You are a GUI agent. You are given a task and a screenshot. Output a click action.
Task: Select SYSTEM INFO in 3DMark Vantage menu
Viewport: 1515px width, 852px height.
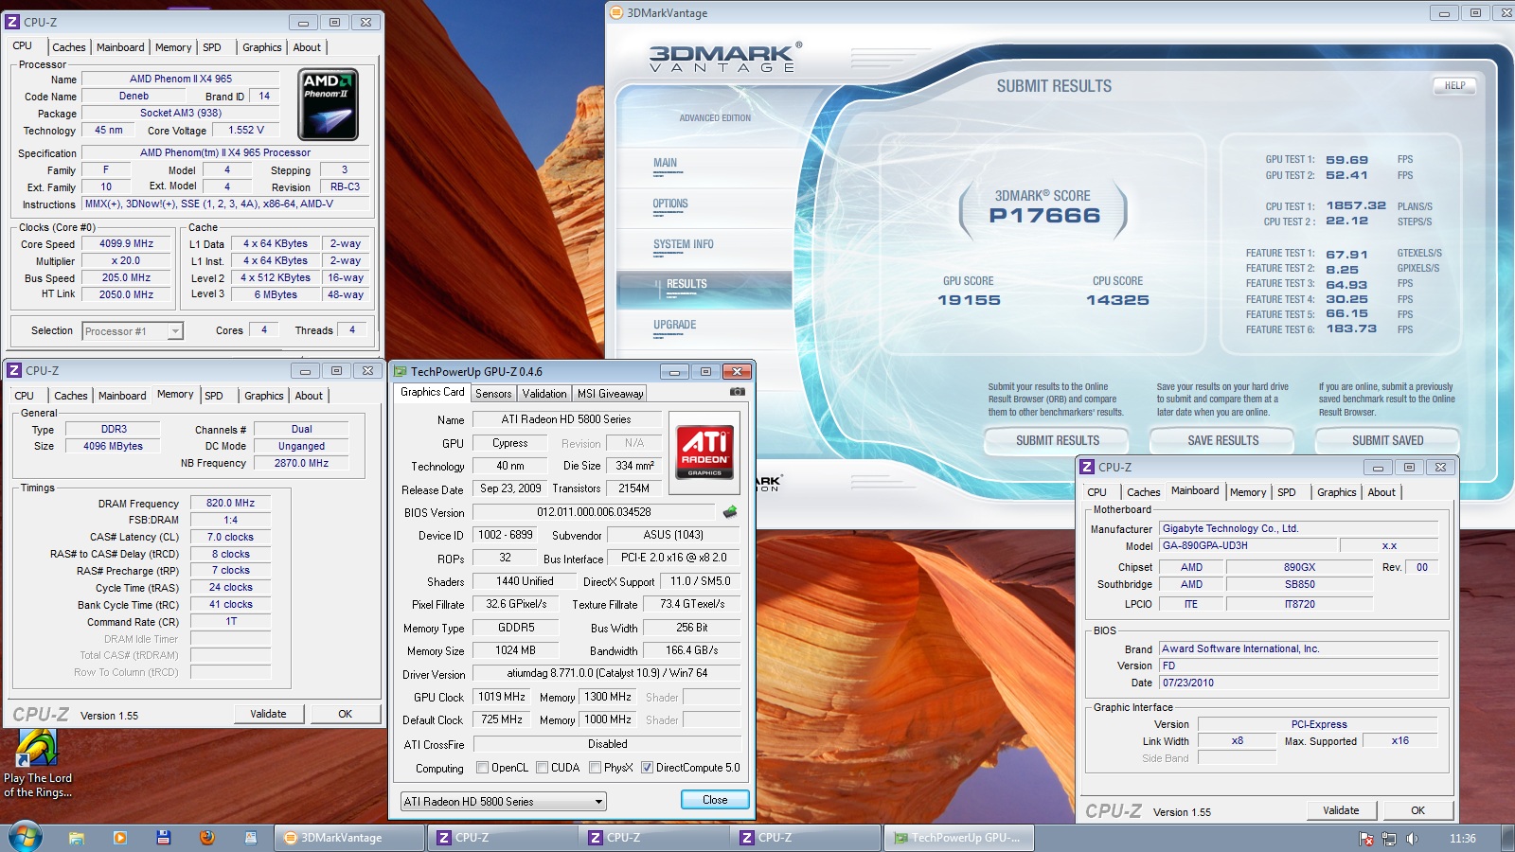point(683,244)
